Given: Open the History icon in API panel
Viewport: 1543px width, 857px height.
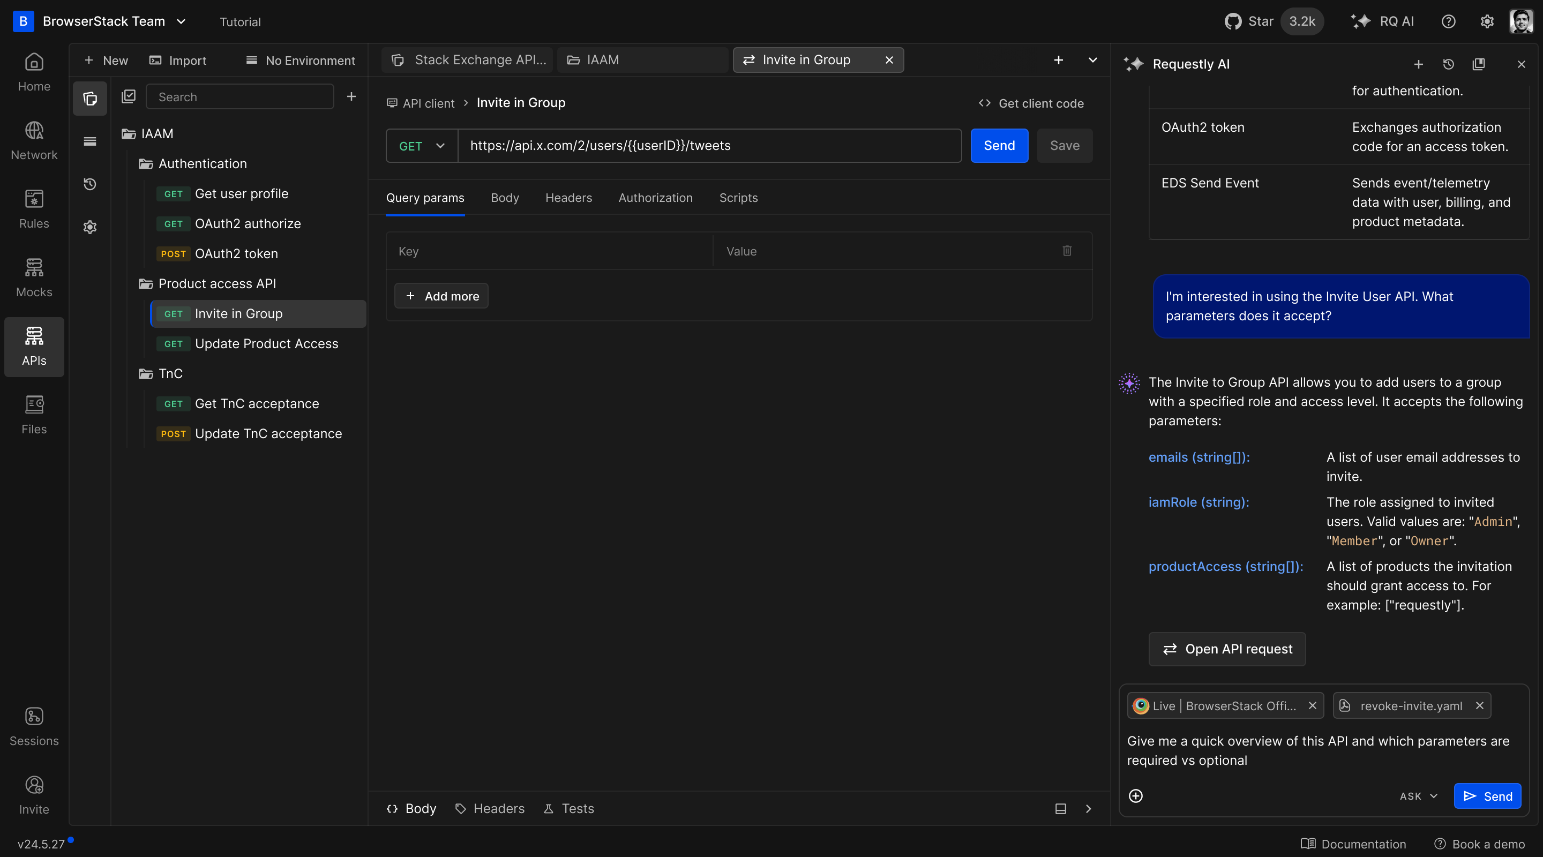Looking at the screenshot, I should (x=90, y=184).
